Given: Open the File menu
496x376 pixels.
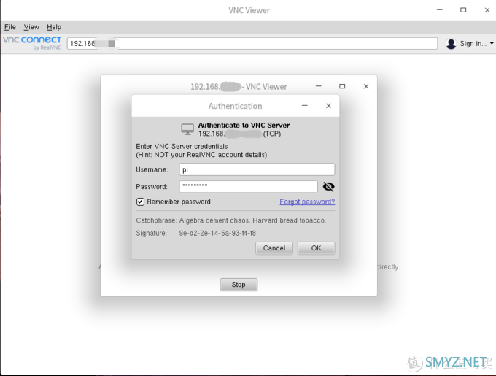Looking at the screenshot, I should [x=9, y=27].
